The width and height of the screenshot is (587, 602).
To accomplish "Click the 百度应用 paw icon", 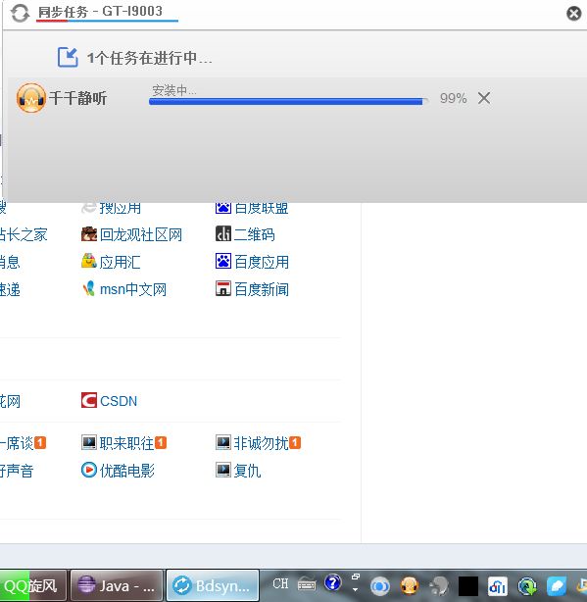I will tap(223, 261).
